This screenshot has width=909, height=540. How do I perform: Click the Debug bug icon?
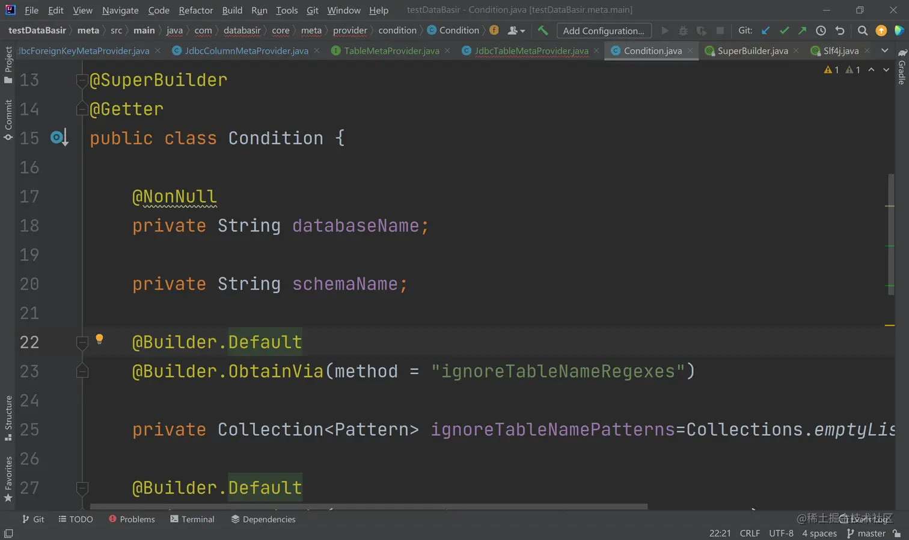click(683, 31)
